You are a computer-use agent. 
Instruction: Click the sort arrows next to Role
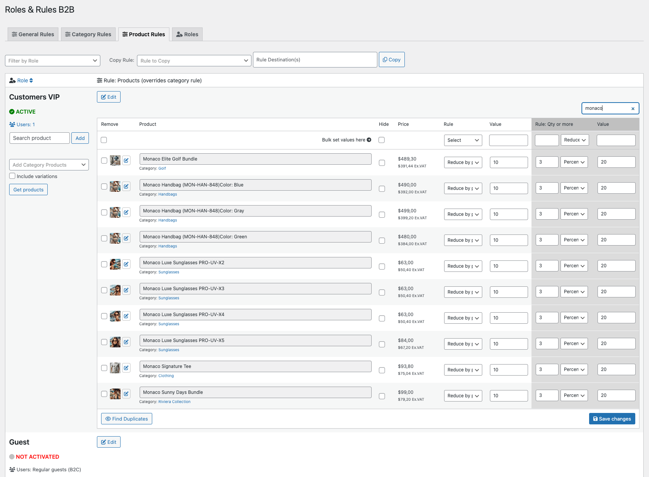tap(31, 80)
